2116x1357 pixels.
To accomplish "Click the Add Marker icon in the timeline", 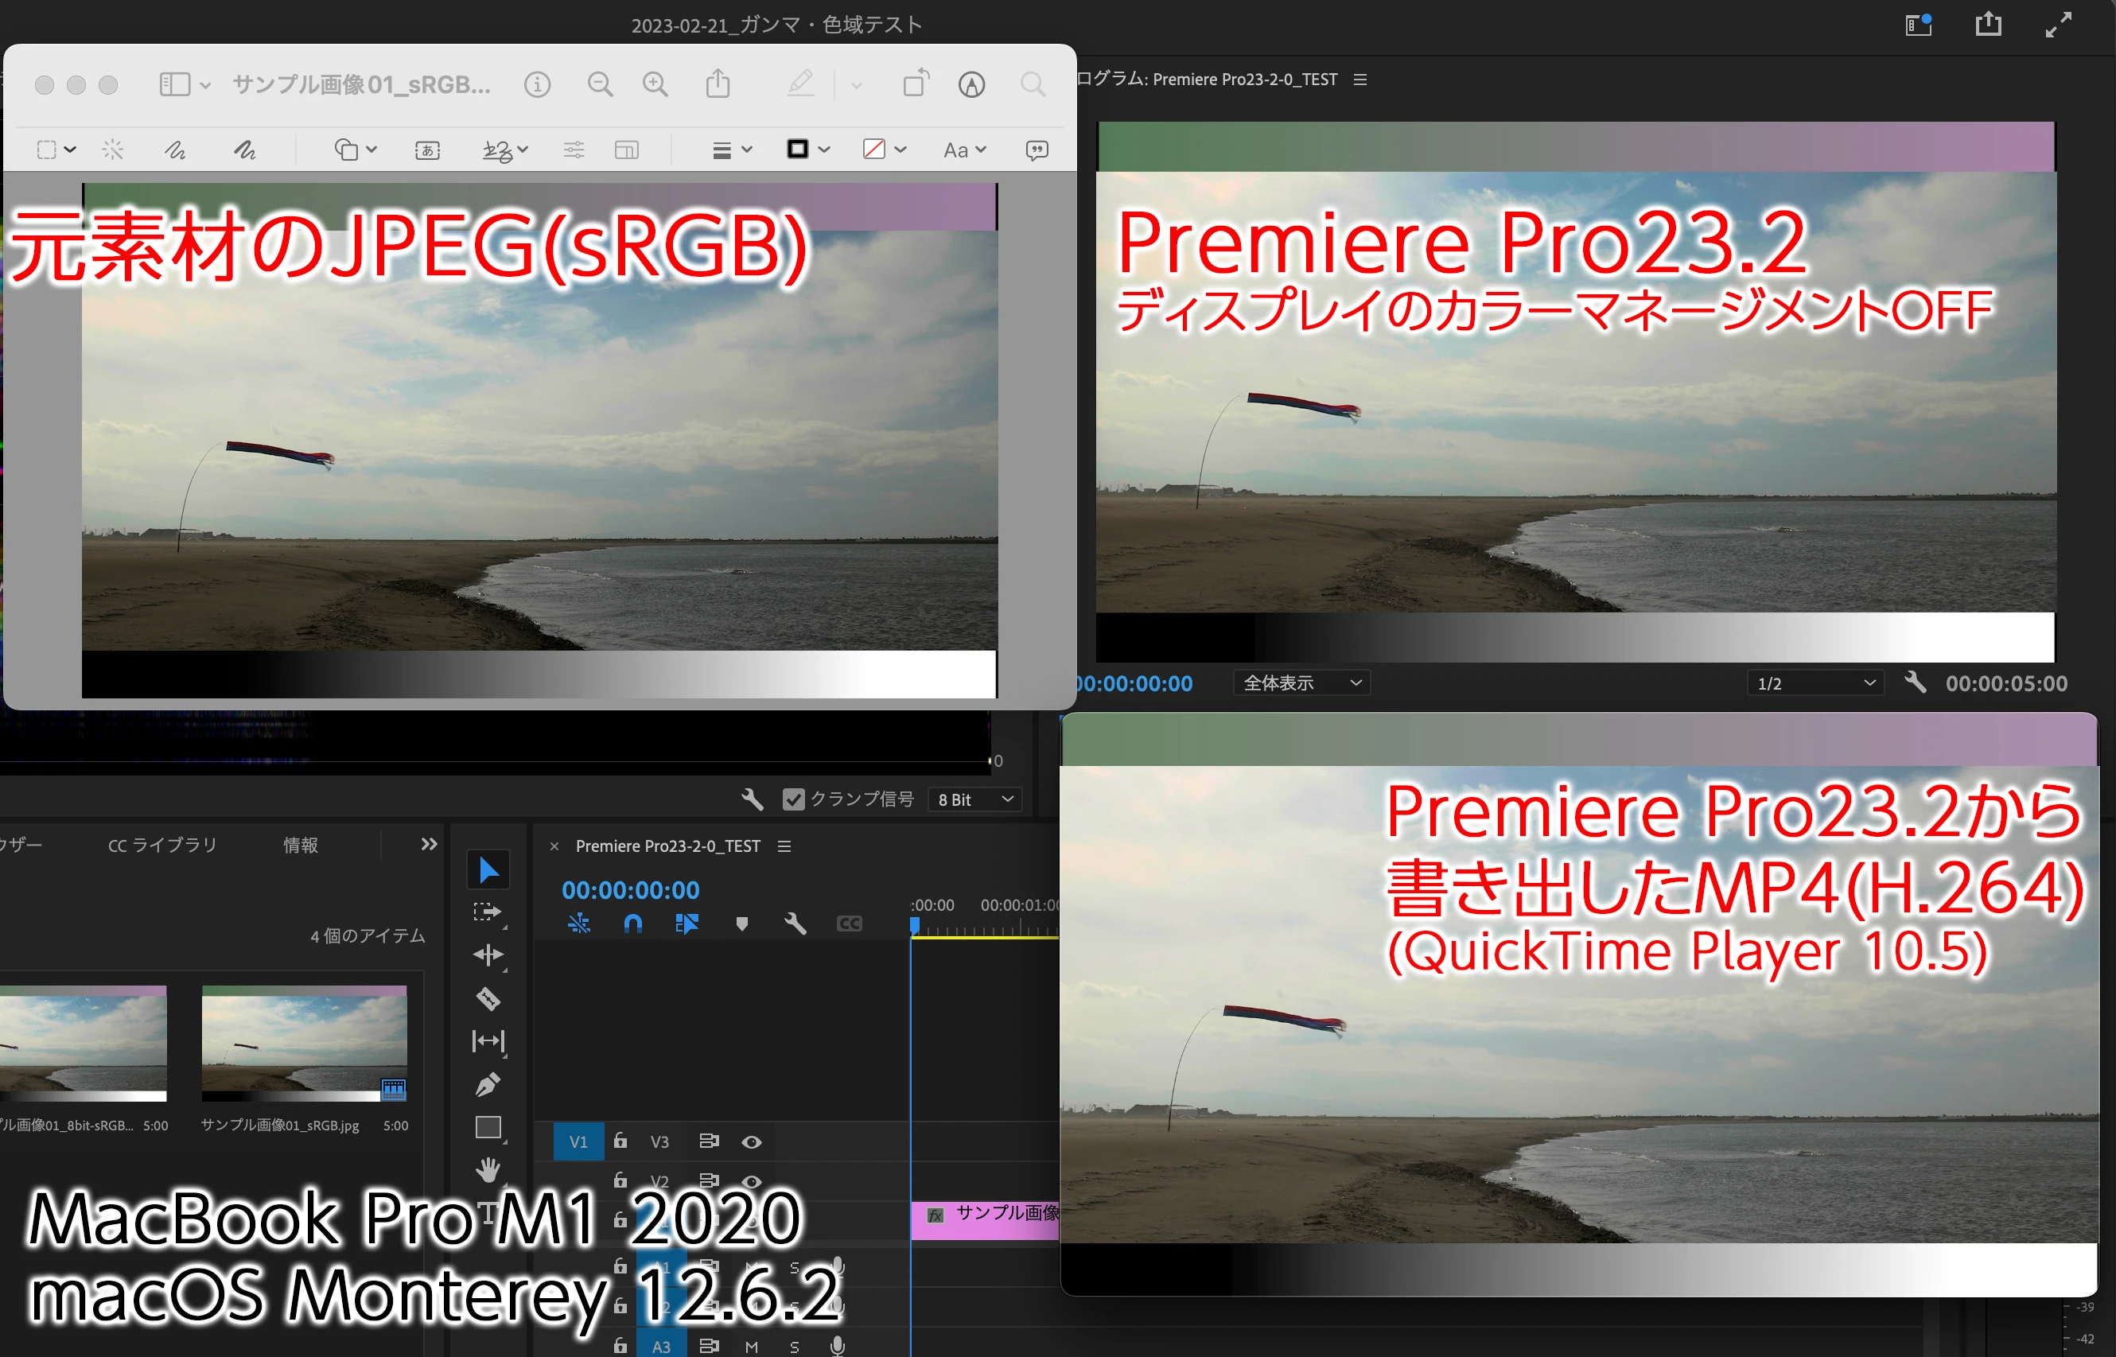I will (x=741, y=923).
